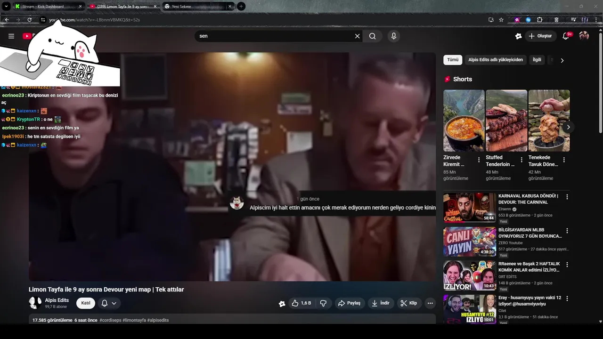Open menu for BİLGİSAYARDAN MLBB video
The height and width of the screenshot is (339, 603).
(567, 231)
